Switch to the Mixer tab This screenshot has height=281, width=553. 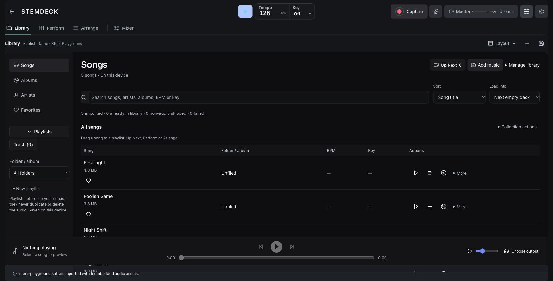[x=124, y=28]
